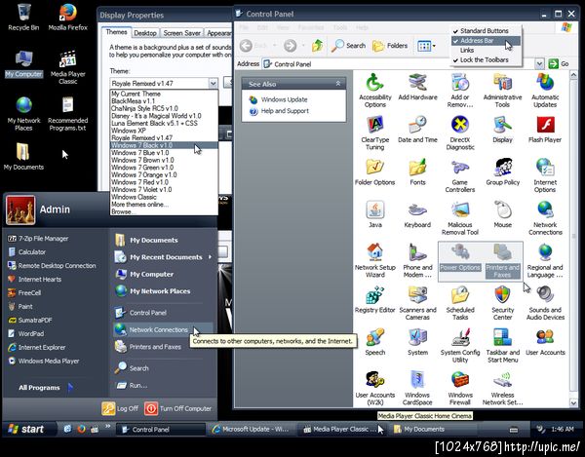Open Automatic Updates applet
Viewport: 585px width, 457px height.
[545, 91]
